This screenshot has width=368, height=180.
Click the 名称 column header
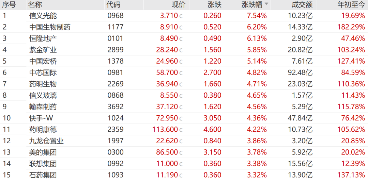tap(35, 4)
